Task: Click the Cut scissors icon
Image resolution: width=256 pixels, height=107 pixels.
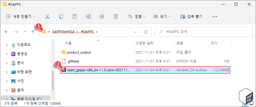Action: (48, 16)
